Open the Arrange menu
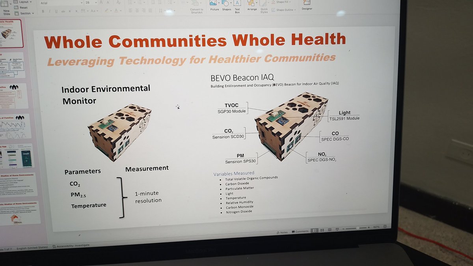473x266 pixels. (x=252, y=6)
